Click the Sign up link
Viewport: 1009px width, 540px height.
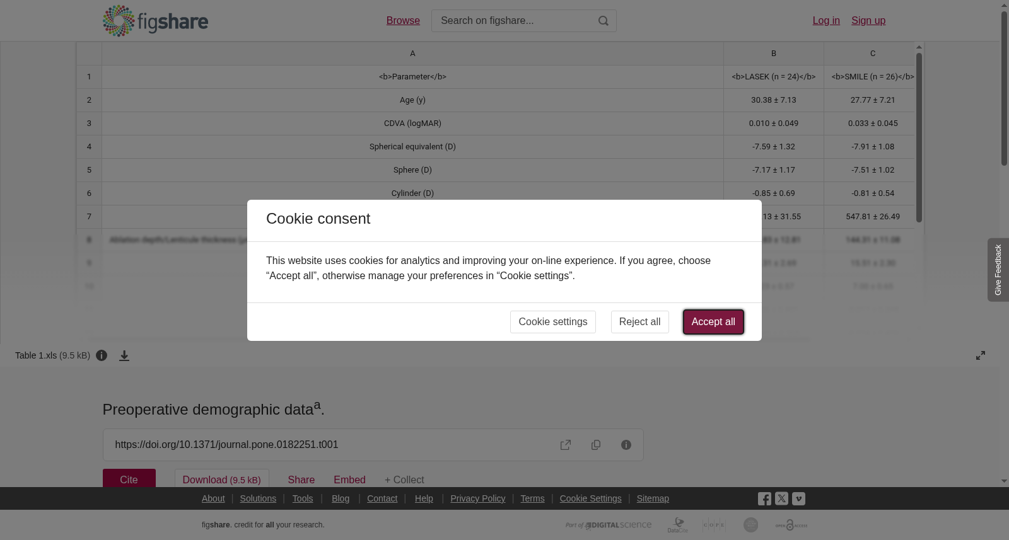tap(868, 21)
